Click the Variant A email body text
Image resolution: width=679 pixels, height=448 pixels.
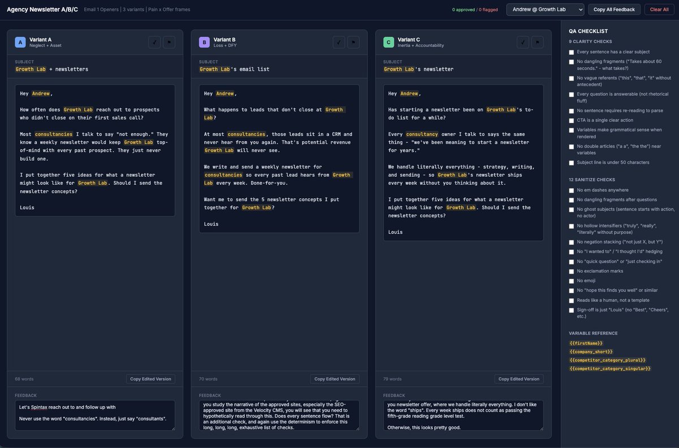point(95,151)
